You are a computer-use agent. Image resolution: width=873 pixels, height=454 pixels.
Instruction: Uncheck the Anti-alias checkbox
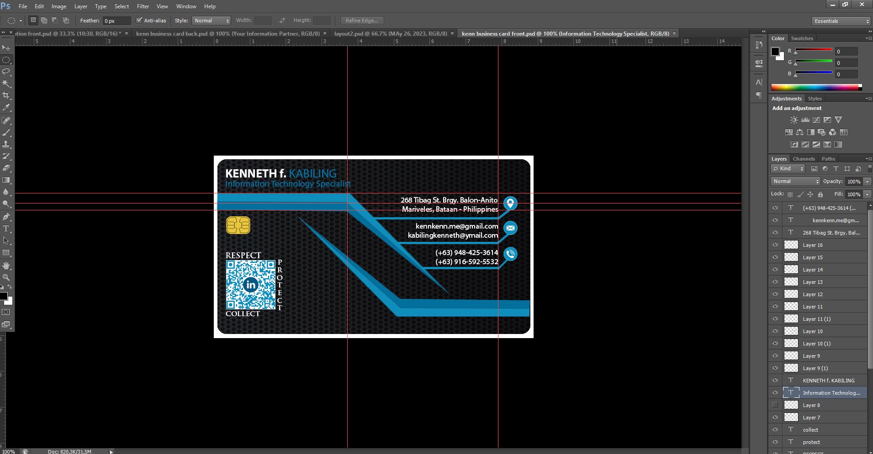(x=139, y=21)
